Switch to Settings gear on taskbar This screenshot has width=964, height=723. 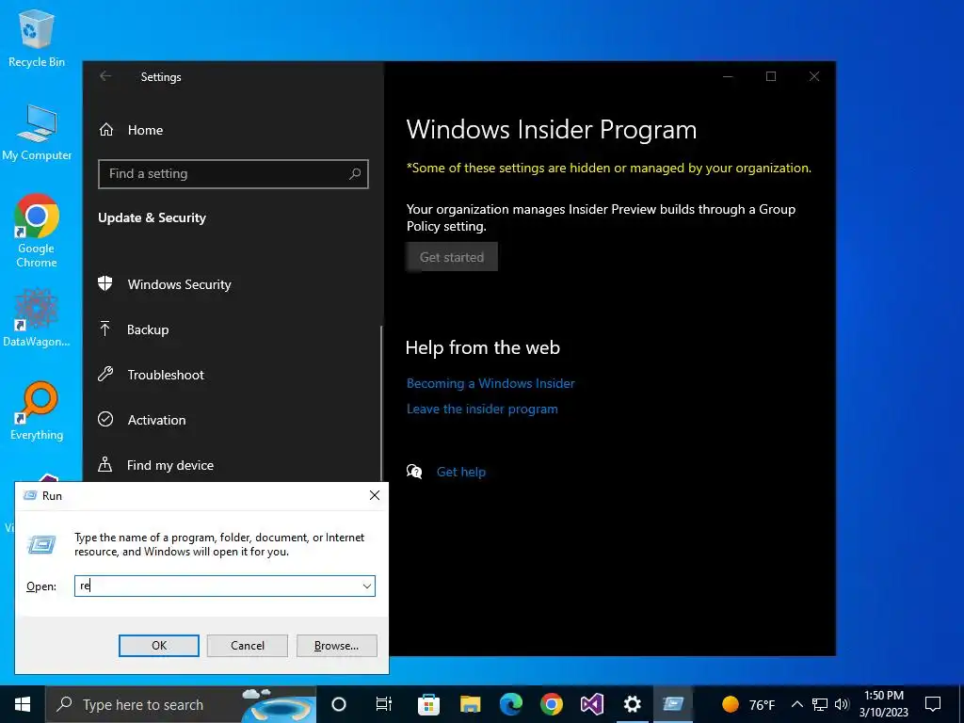click(x=632, y=704)
